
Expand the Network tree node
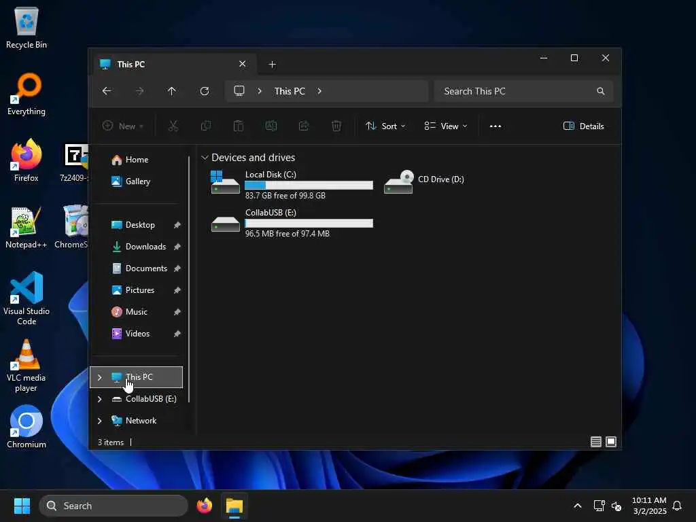(x=99, y=421)
